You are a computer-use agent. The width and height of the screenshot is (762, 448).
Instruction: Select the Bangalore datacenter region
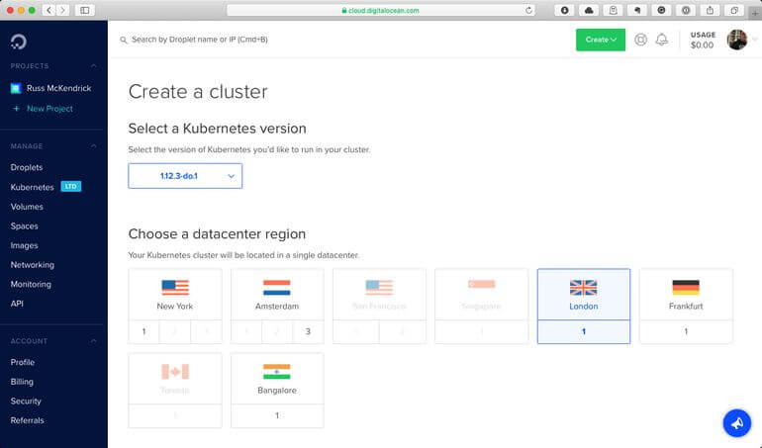pos(277,379)
